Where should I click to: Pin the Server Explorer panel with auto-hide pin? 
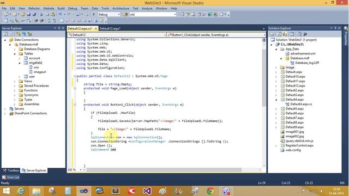[x=59, y=28]
